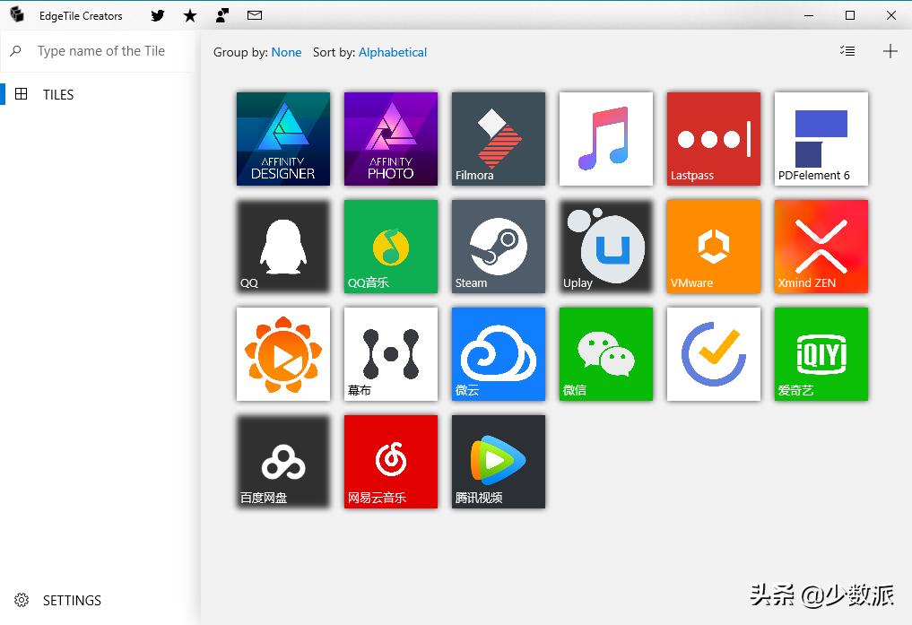Select the VMware tile
912x625 pixels.
(714, 247)
